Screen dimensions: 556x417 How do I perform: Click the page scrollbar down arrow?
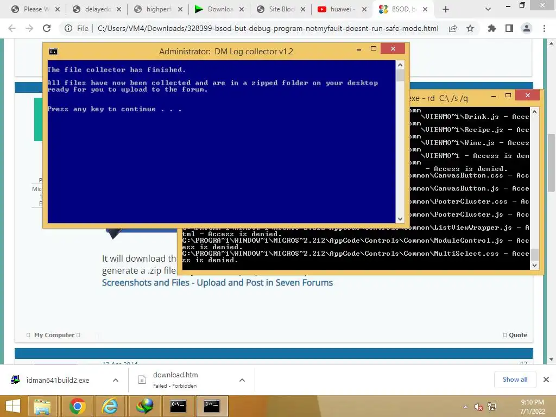coord(551,359)
